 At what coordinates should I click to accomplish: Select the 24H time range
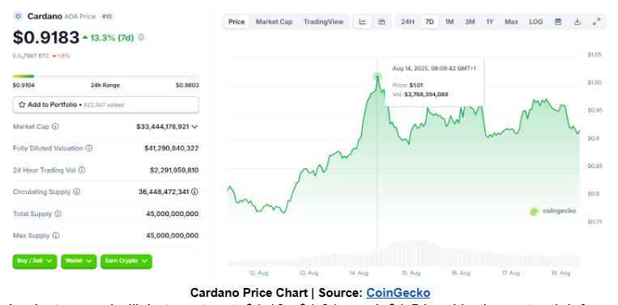pyautogui.click(x=407, y=22)
